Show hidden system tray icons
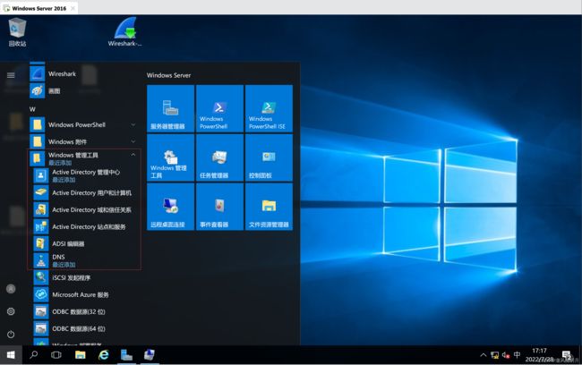 483,355
